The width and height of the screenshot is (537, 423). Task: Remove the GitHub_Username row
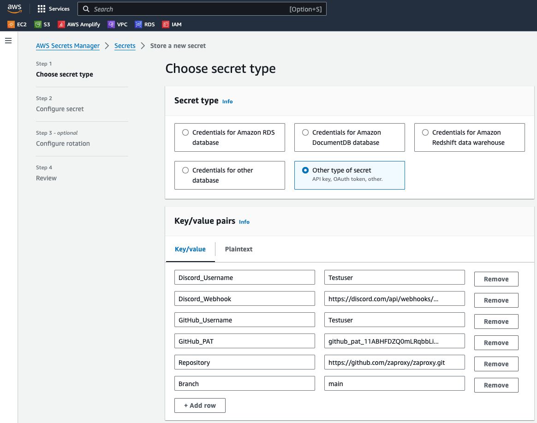pos(496,322)
